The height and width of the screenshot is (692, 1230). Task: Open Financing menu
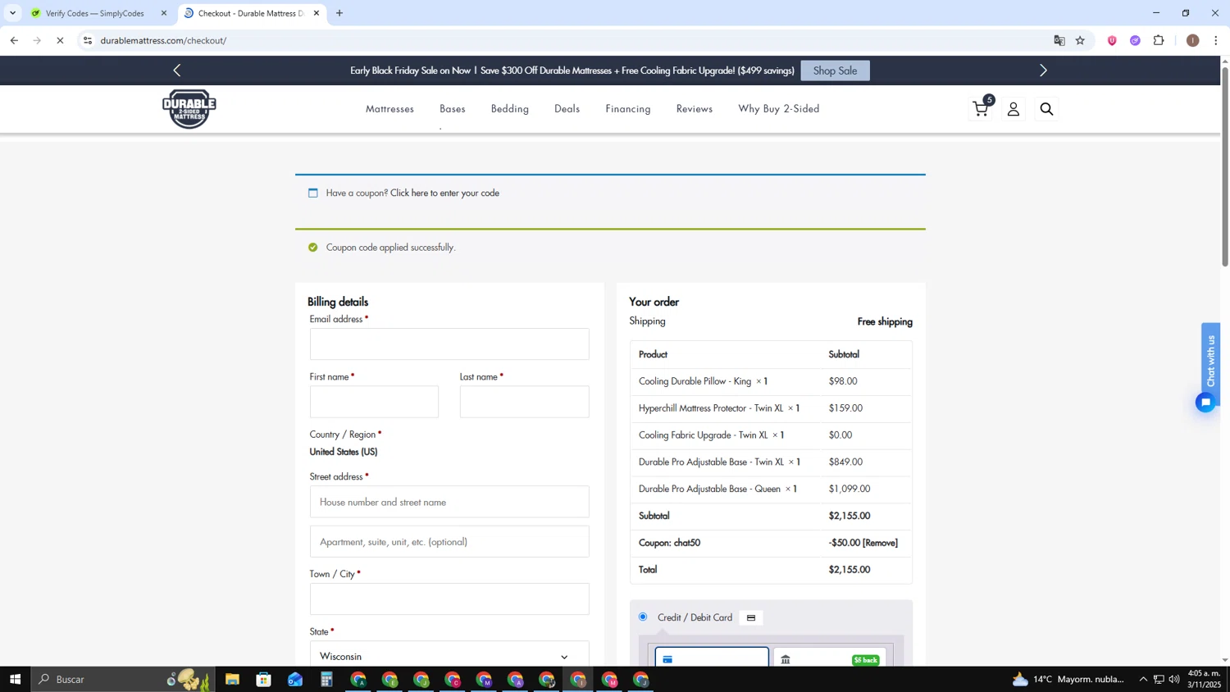[628, 108]
